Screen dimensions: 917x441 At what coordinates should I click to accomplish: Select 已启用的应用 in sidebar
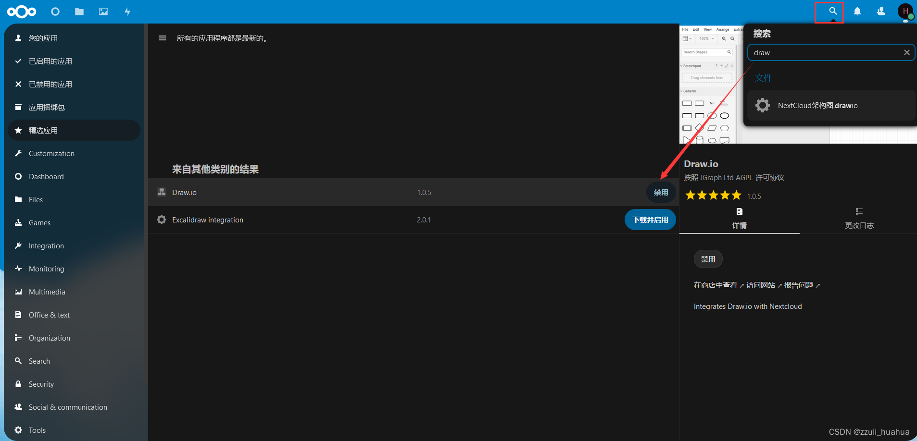click(x=74, y=61)
